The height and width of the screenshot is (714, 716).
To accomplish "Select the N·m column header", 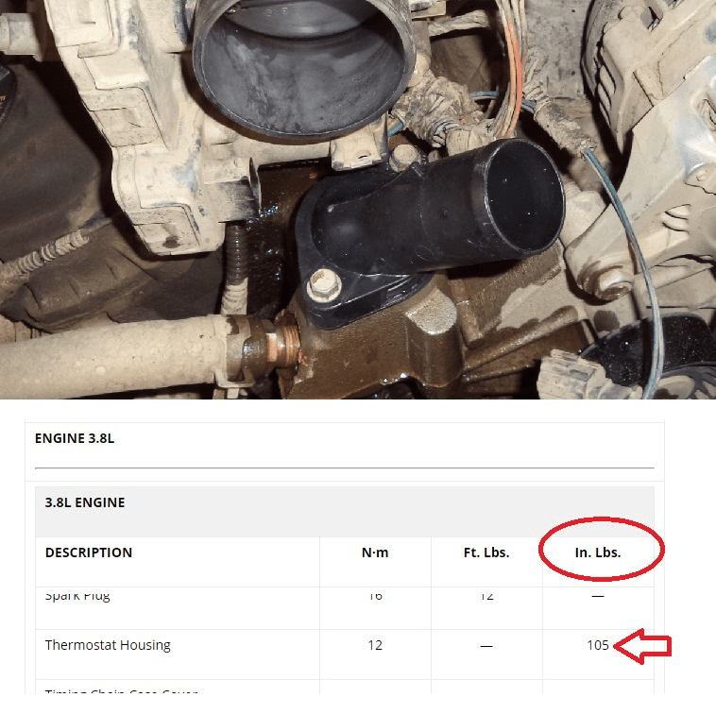I will pyautogui.click(x=375, y=552).
